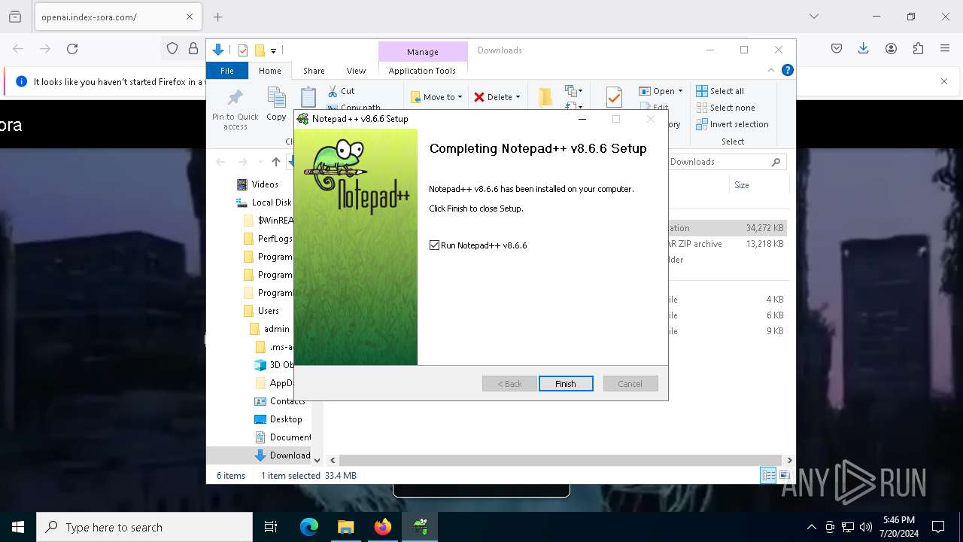The height and width of the screenshot is (542, 963).
Task: Open Firefox Downloads panel icon
Action: click(x=864, y=48)
